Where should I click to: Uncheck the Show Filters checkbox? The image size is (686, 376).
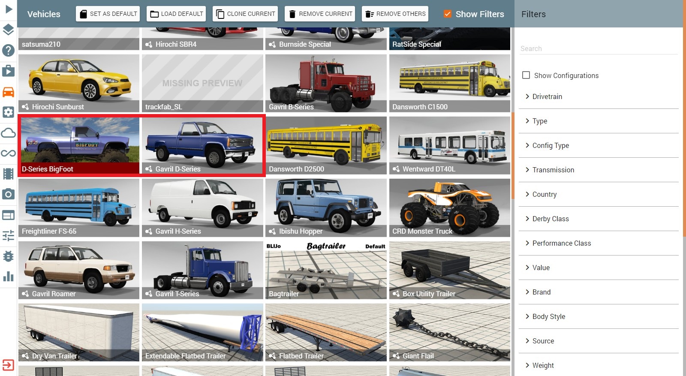447,14
